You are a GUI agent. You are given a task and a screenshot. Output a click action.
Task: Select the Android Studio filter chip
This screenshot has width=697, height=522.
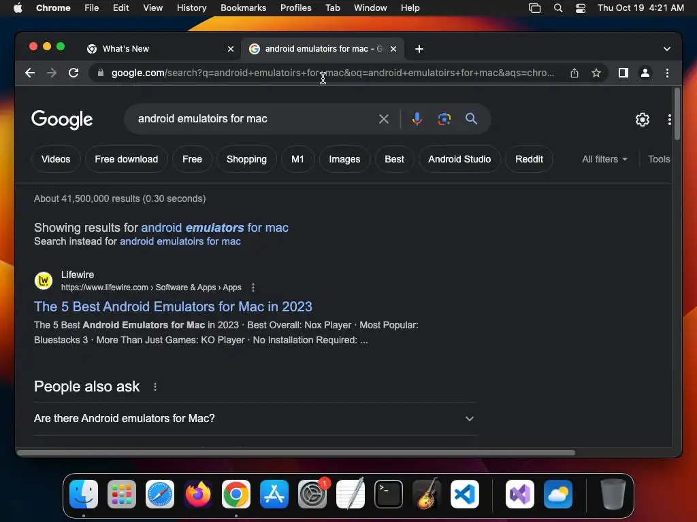click(459, 159)
